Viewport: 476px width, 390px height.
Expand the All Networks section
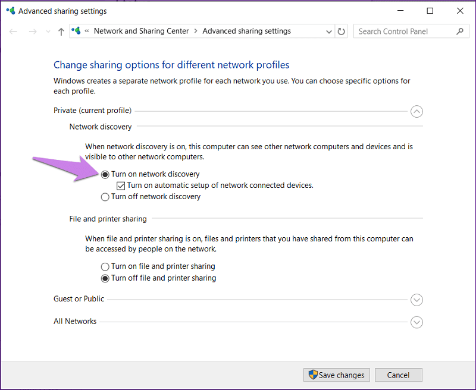coord(416,322)
